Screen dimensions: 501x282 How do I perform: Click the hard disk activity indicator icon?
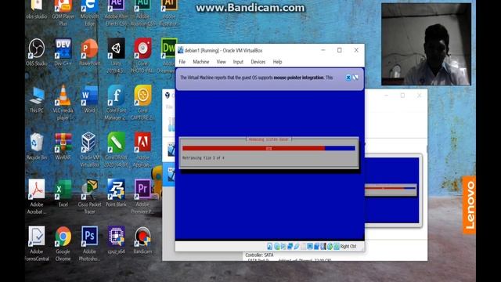269,247
